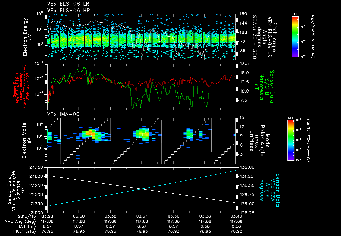Click the '2010/116' date label
The height and width of the screenshot is (236, 341).
coord(27,216)
